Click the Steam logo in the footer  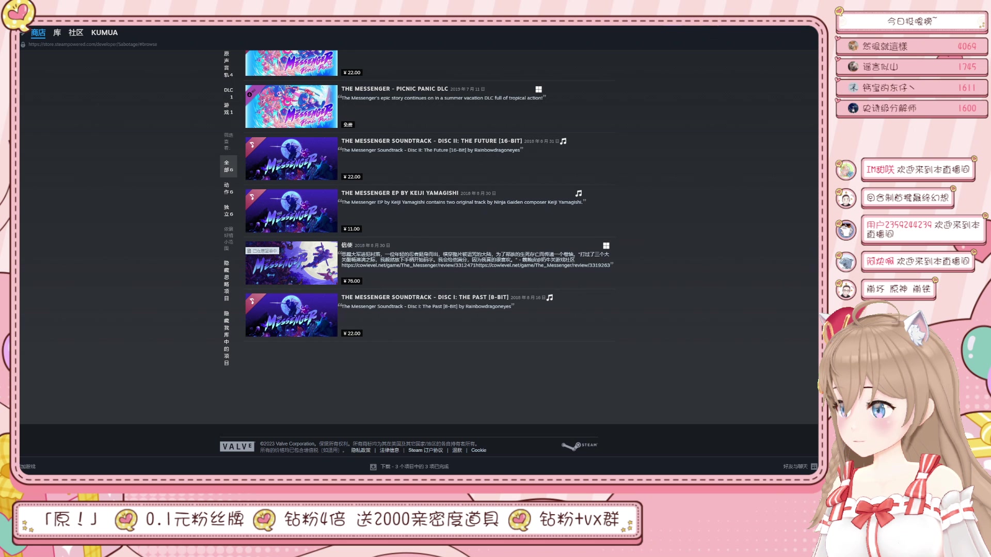point(580,446)
